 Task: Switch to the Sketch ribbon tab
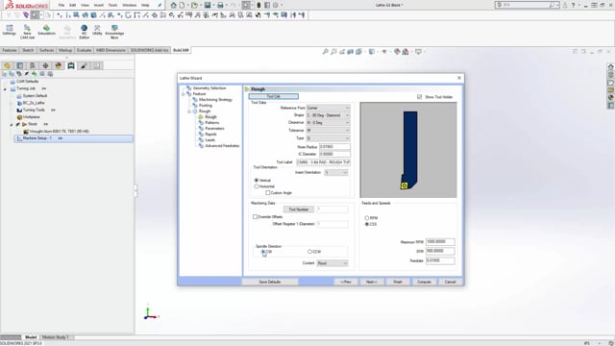tap(28, 50)
